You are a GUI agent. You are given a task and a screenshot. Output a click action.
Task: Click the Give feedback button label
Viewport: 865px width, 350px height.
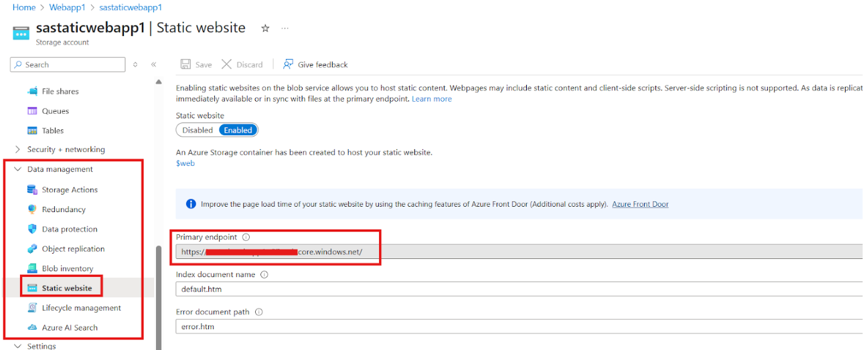(323, 65)
